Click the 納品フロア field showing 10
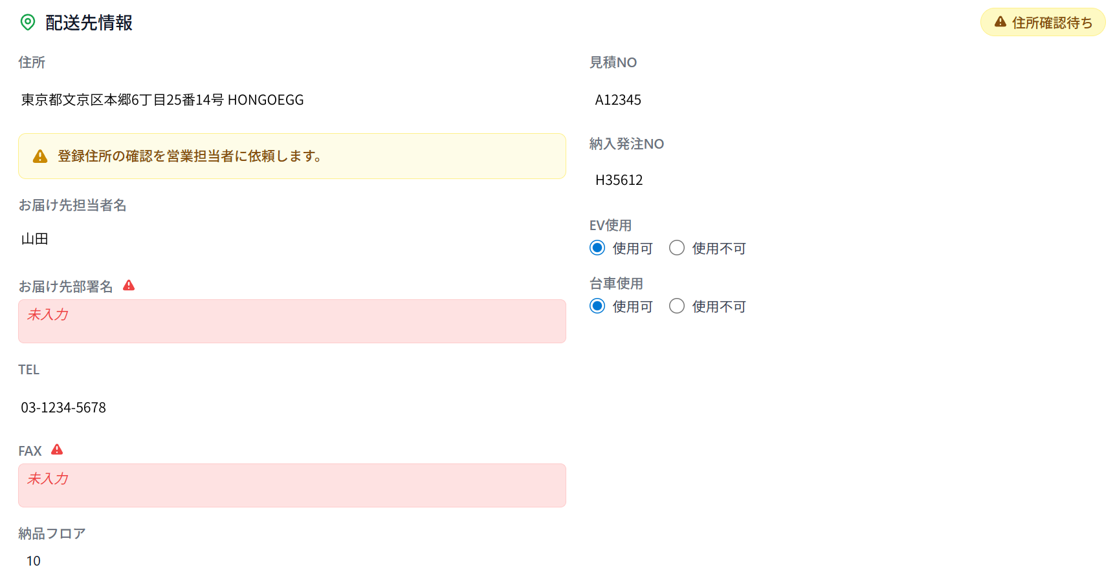 click(x=34, y=561)
